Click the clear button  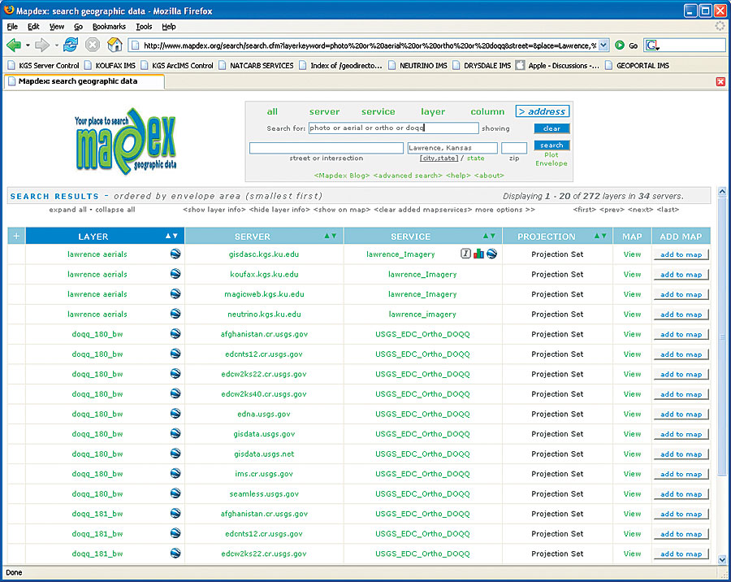click(552, 128)
